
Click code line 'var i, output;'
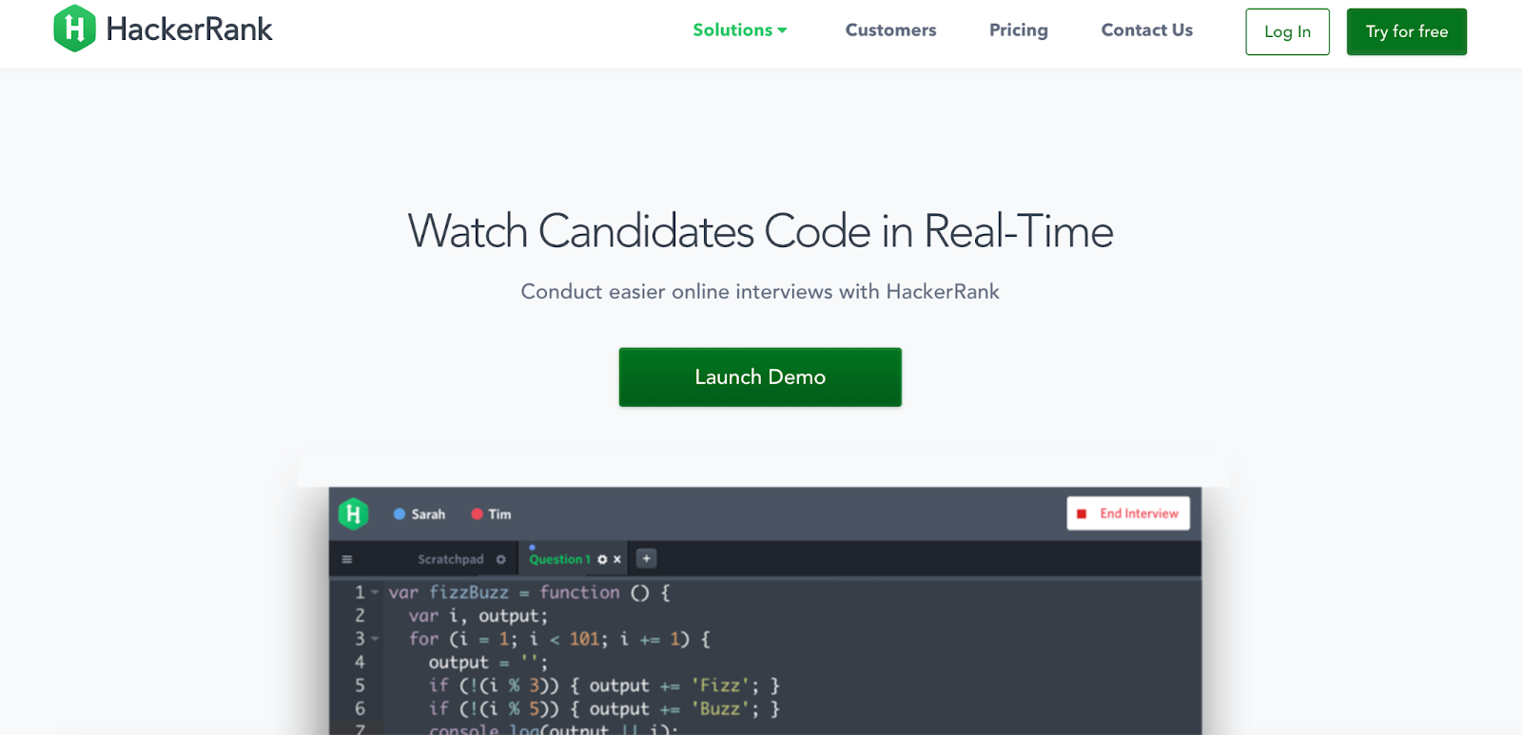point(478,616)
